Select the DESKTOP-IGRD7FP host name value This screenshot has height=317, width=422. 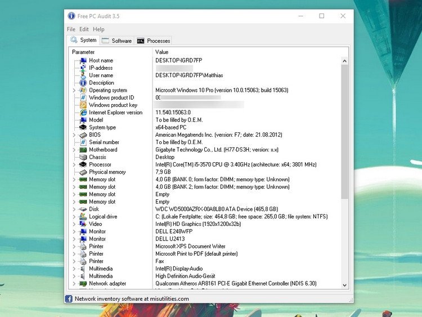pos(179,60)
